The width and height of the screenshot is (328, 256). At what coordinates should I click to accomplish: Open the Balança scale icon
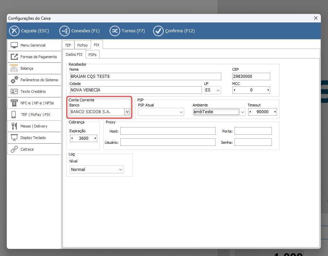coord(14,68)
